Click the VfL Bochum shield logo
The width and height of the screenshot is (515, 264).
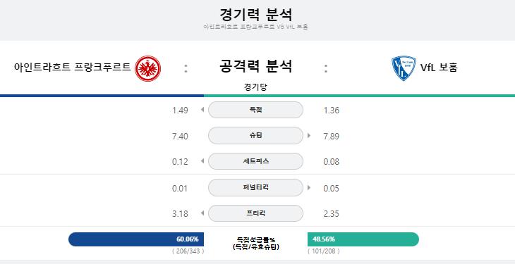click(x=404, y=68)
